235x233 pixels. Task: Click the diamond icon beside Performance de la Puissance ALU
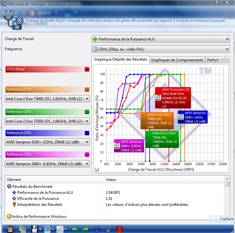point(14,192)
